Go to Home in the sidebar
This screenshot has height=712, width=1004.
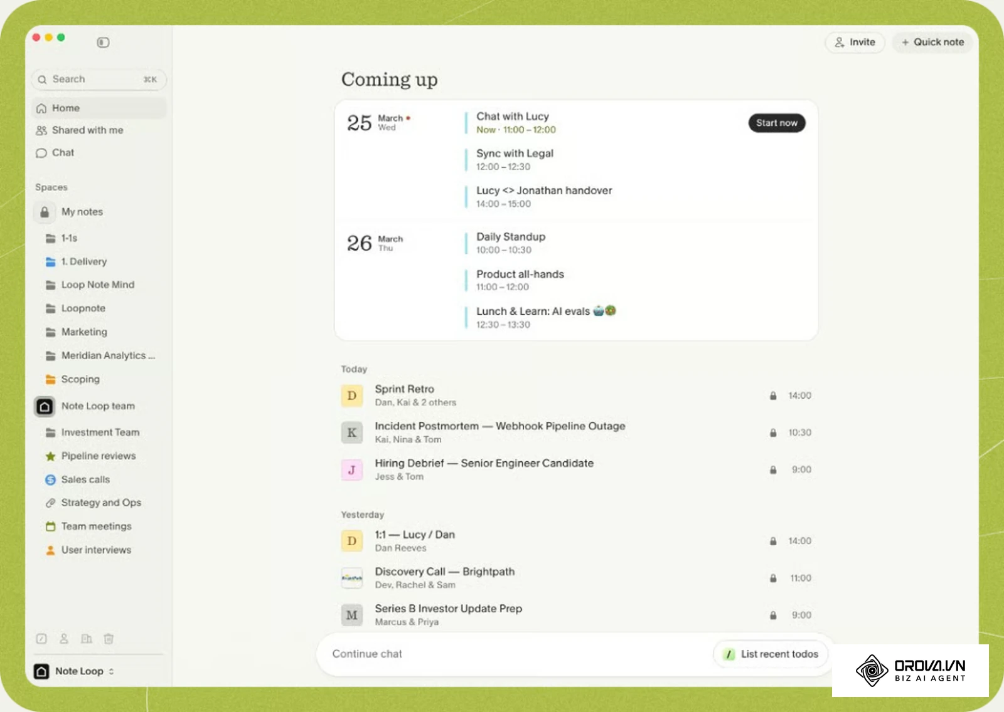coord(99,108)
